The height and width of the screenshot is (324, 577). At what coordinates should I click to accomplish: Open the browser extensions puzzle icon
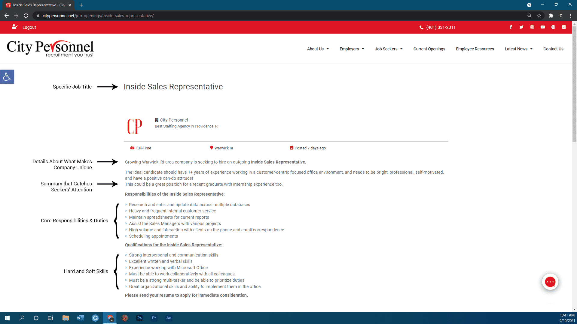click(551, 16)
